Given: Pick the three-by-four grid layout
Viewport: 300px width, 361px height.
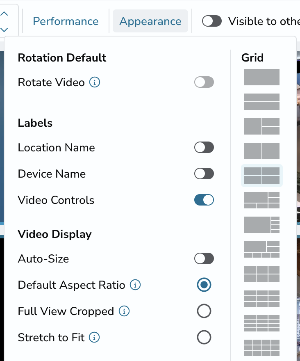Looking at the screenshot, I should (x=262, y=323).
